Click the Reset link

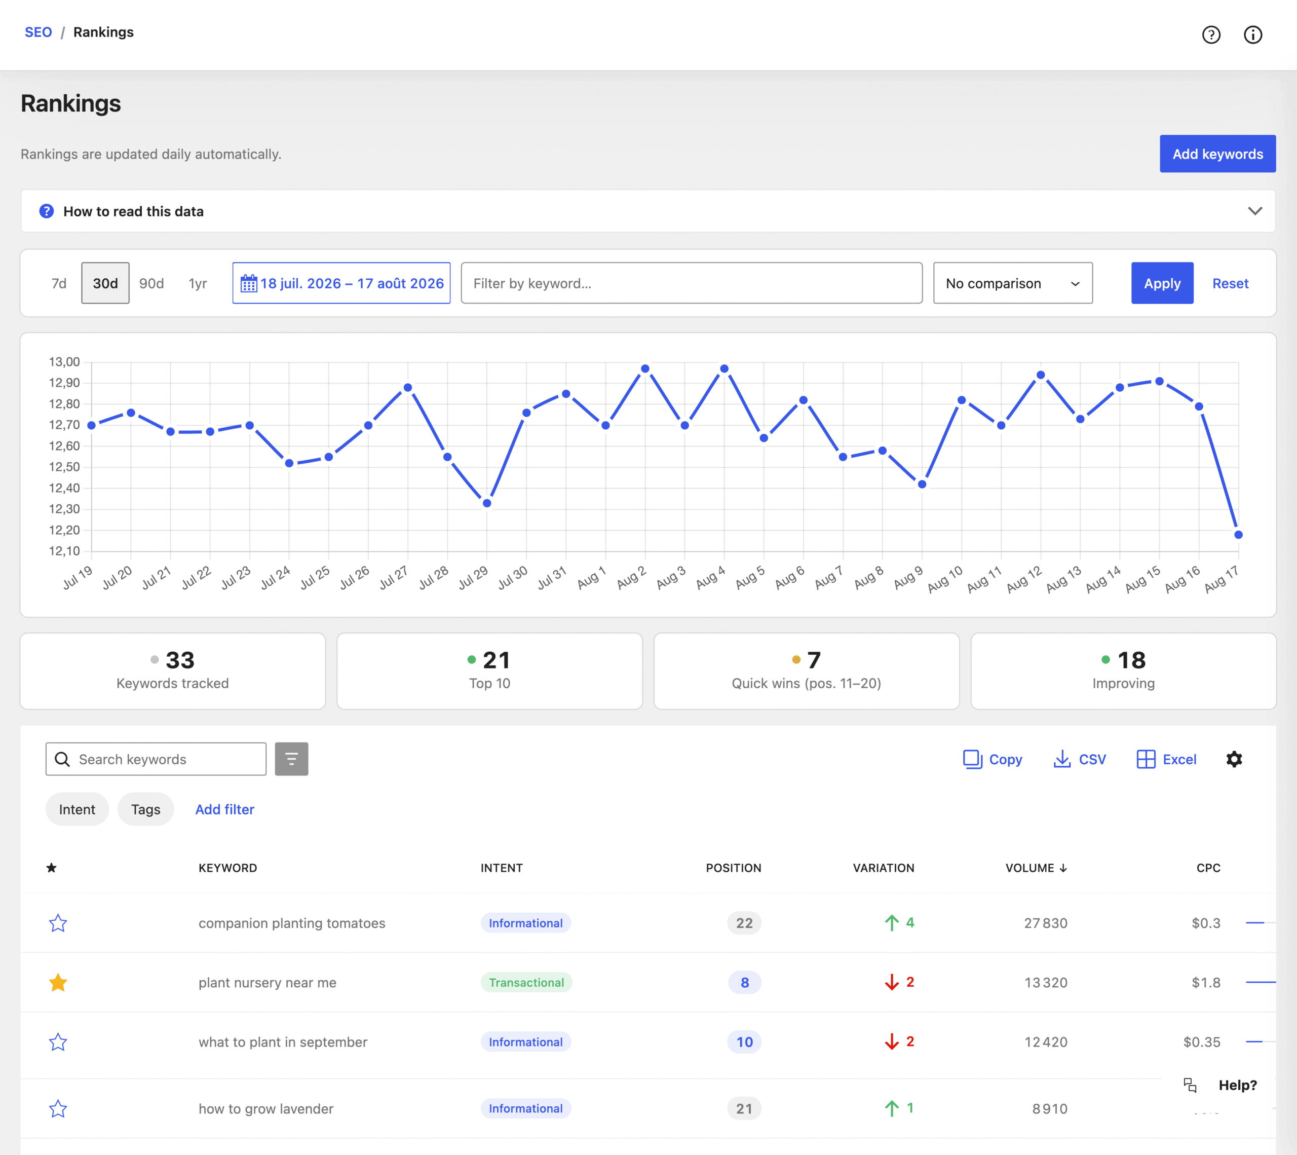click(1230, 283)
